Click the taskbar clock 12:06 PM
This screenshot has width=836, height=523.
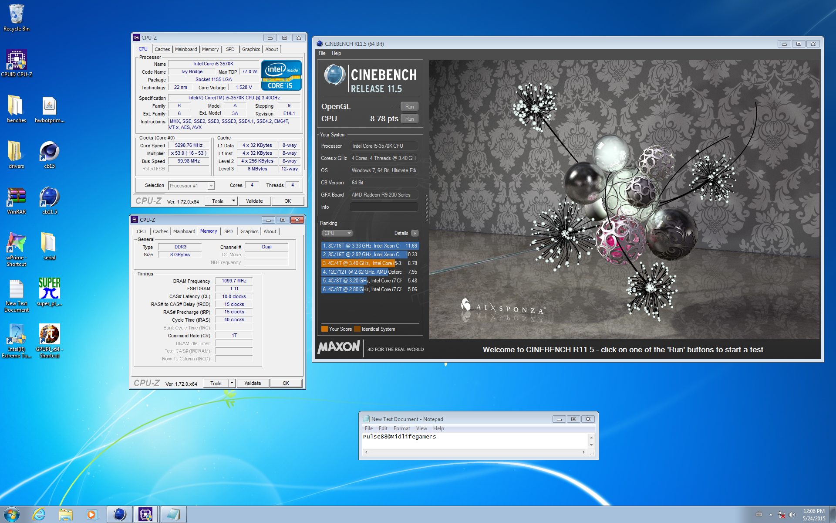tap(814, 511)
